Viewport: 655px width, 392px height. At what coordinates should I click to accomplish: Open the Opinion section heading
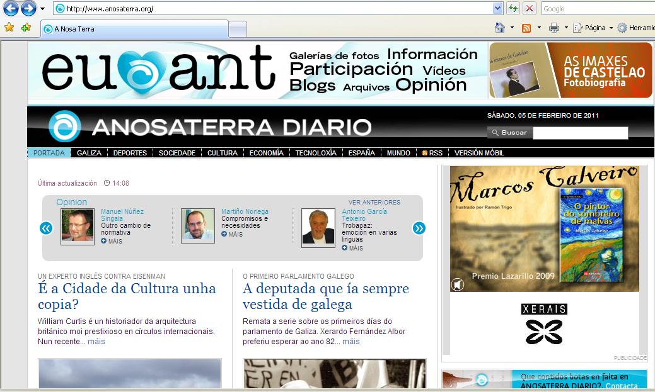[71, 202]
